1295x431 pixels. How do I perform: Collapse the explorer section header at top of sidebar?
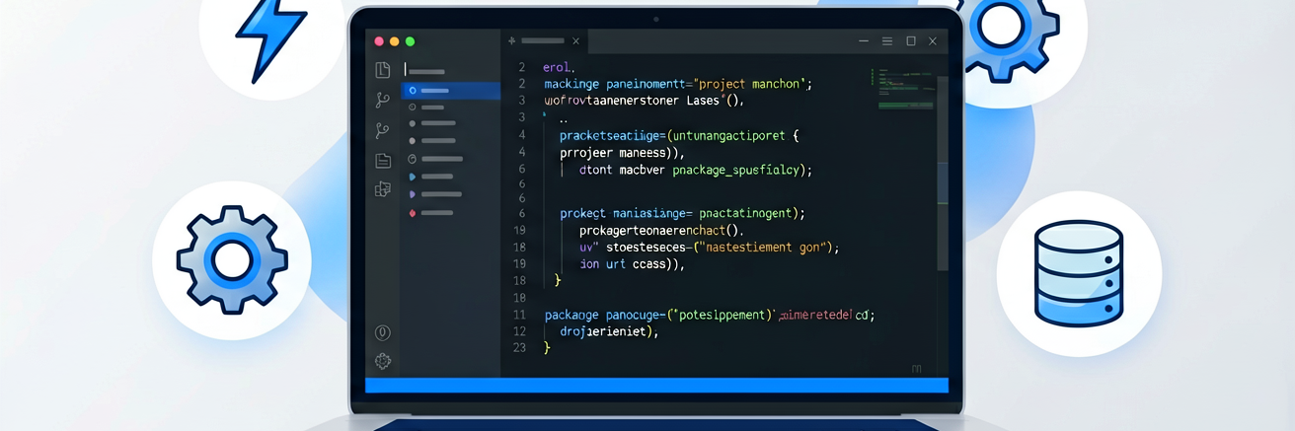click(x=426, y=71)
